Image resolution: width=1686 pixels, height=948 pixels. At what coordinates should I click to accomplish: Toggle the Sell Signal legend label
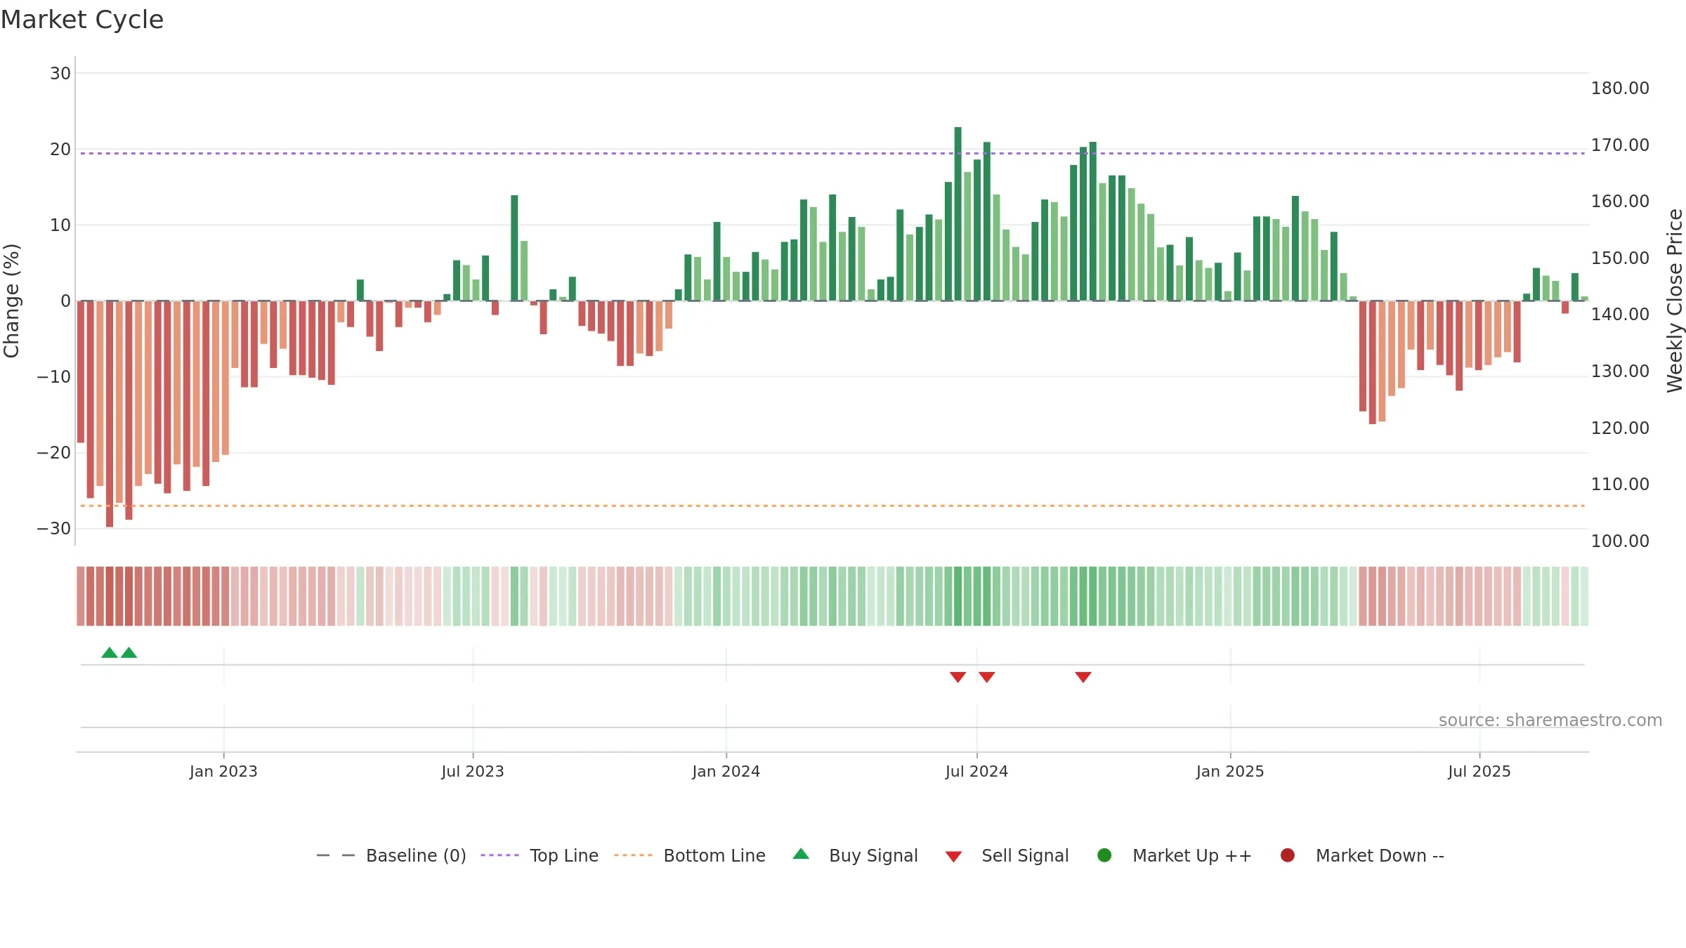click(x=1025, y=855)
